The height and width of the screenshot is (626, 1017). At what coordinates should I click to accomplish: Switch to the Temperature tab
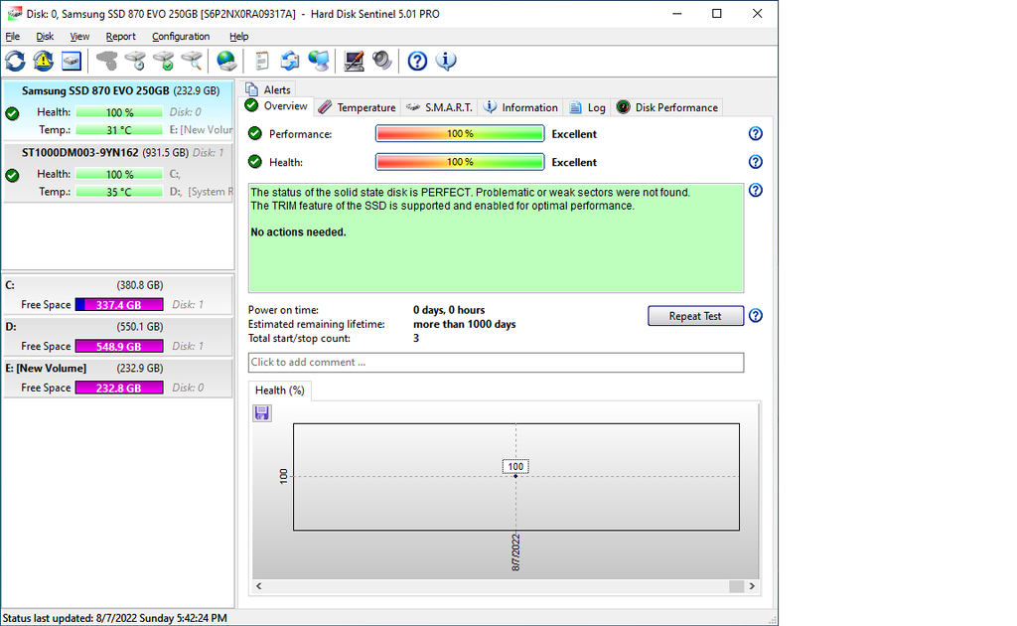[x=358, y=107]
